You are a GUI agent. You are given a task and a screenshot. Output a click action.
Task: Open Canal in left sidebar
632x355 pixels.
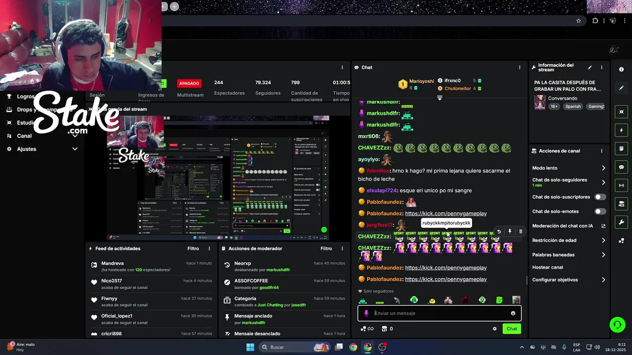24,136
